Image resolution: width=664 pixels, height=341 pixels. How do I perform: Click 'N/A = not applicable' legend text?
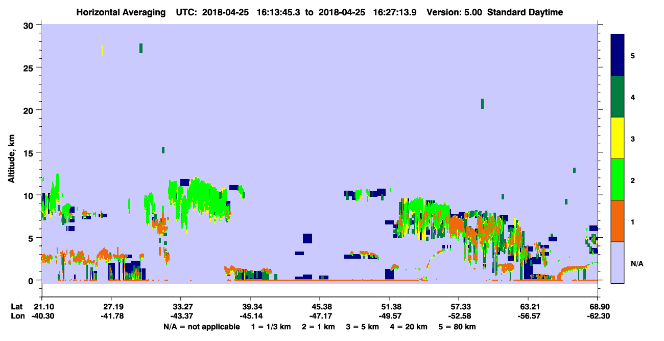[201, 327]
